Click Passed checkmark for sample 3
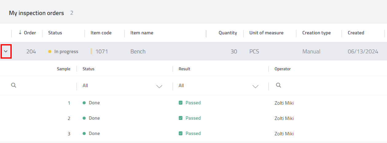 point(181,133)
